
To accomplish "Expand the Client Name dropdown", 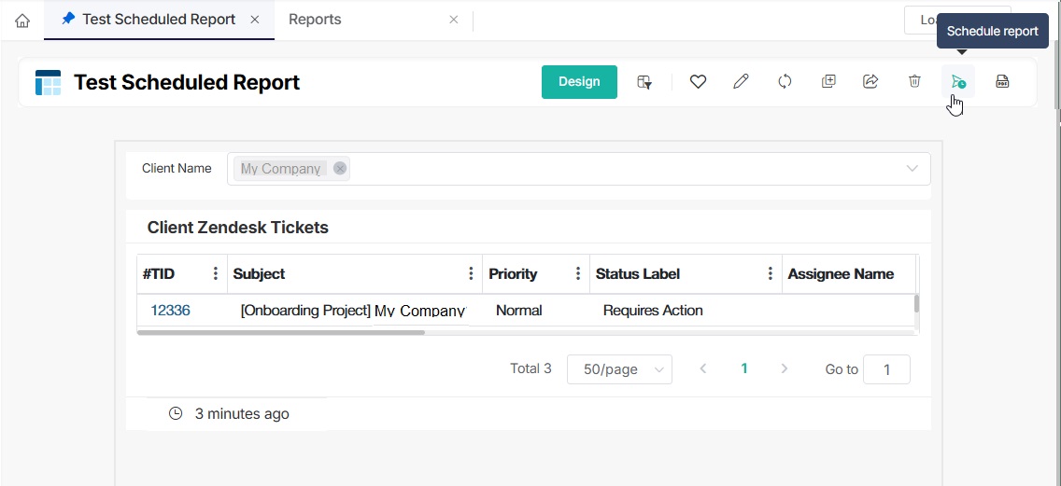I will coord(912,169).
